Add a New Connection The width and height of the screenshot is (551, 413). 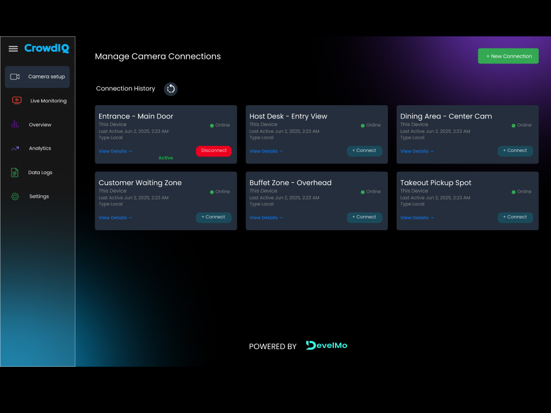(508, 56)
